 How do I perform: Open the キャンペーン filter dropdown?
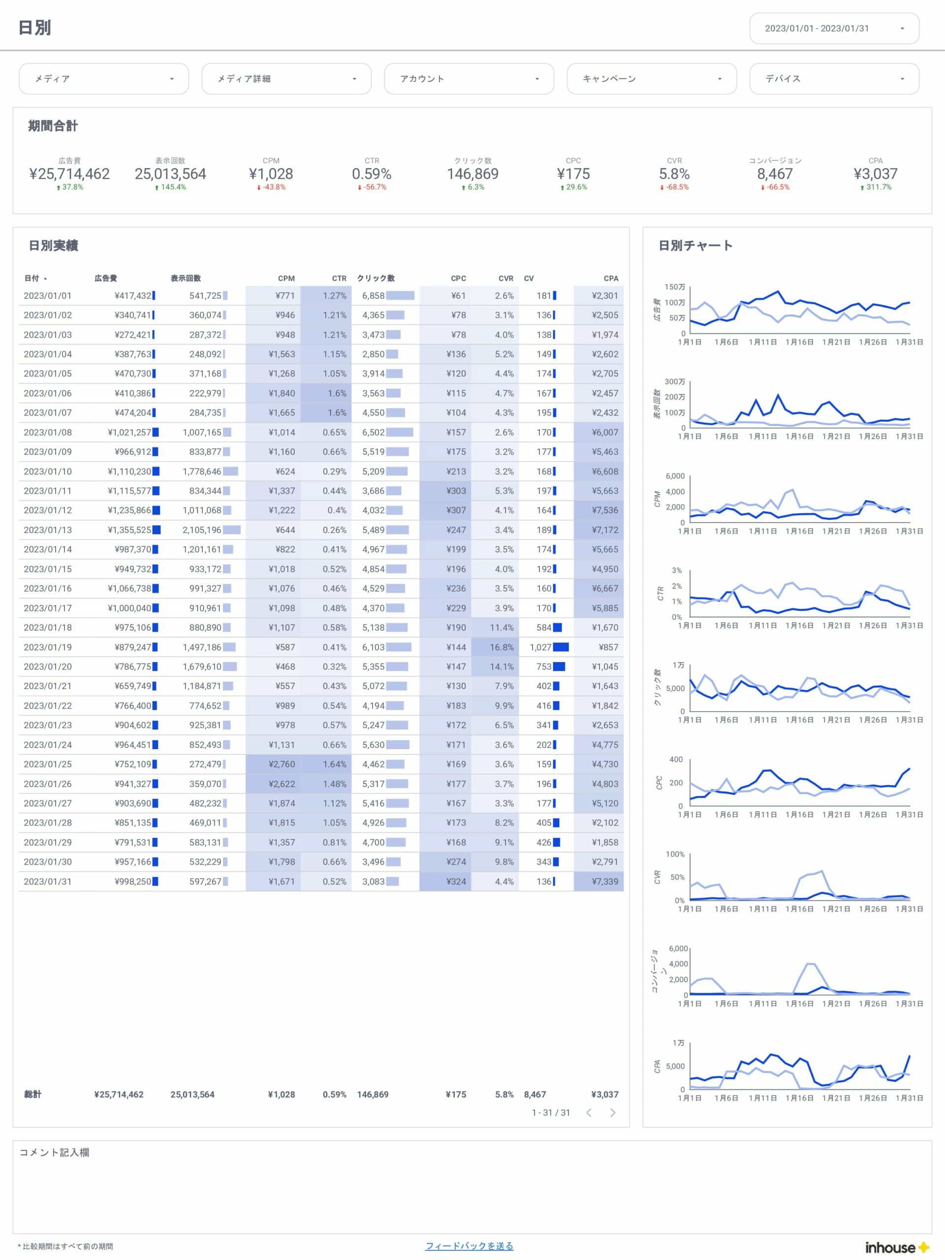652,79
